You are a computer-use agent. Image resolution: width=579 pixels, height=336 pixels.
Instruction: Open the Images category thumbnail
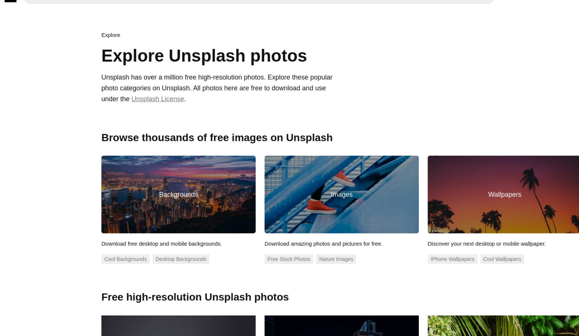tap(342, 194)
